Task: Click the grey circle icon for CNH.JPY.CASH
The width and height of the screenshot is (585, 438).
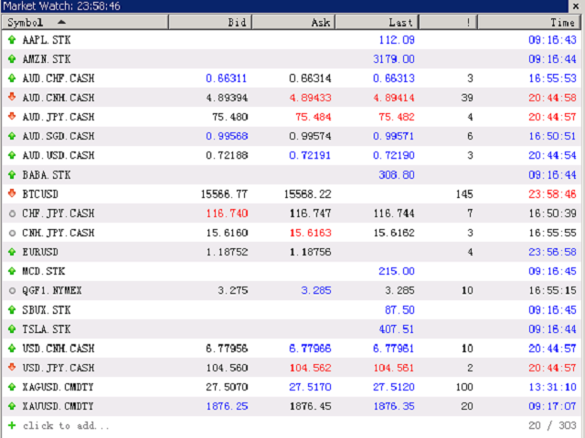Action: click(x=12, y=234)
